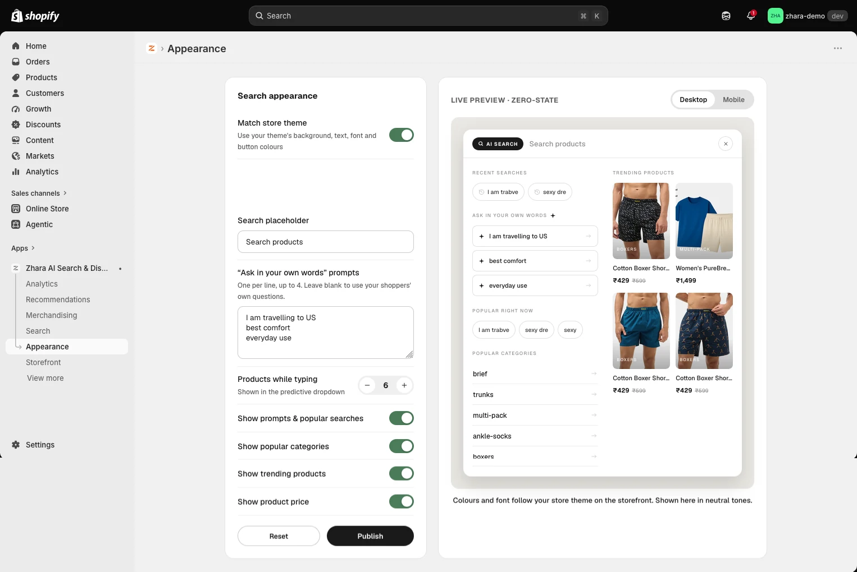Open the blue tee multi-pack product thumbnail
The image size is (857, 572).
tap(704, 221)
